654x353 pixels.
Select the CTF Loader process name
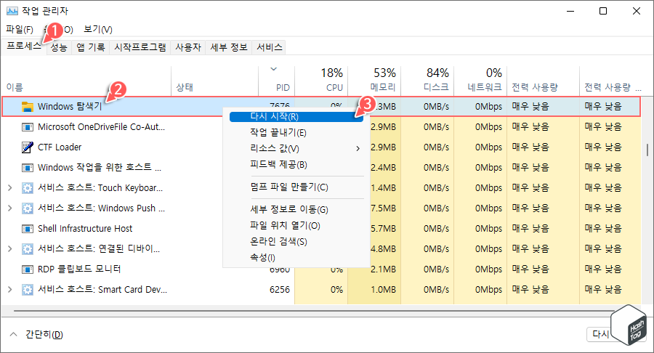point(60,147)
